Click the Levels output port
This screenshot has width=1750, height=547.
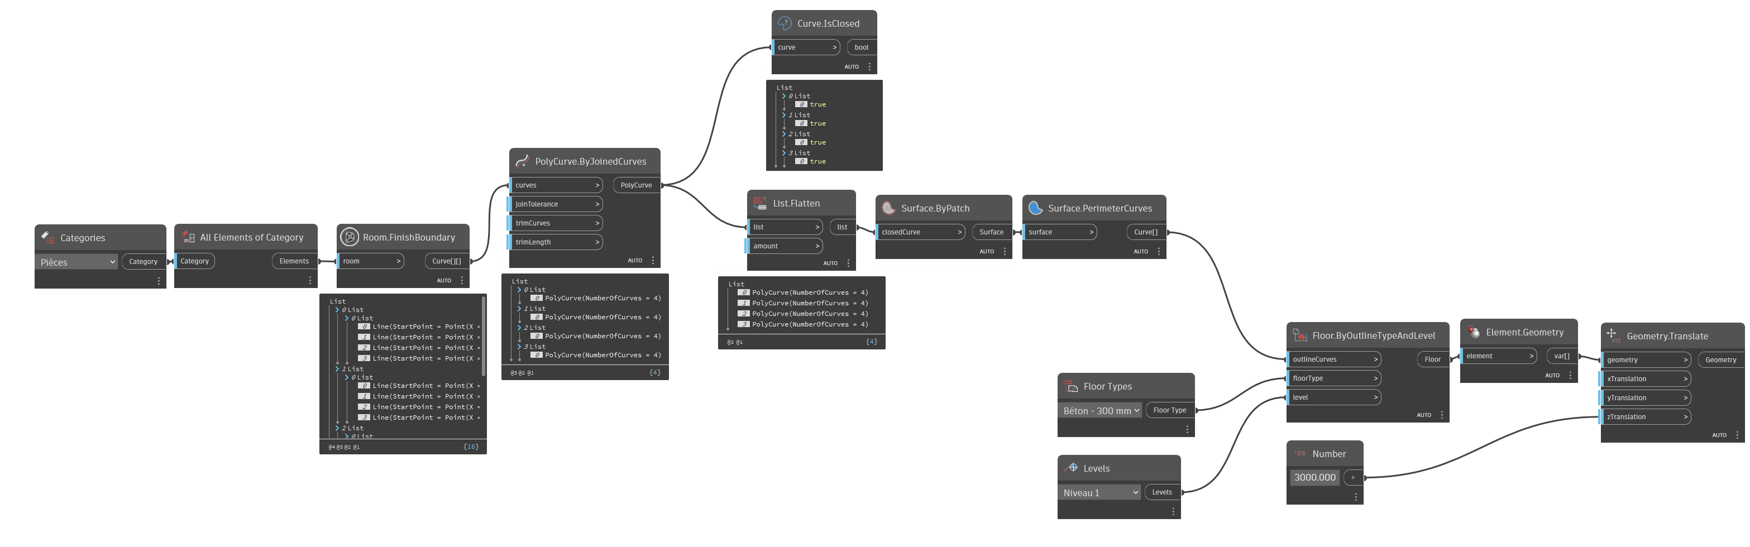coord(1163,492)
